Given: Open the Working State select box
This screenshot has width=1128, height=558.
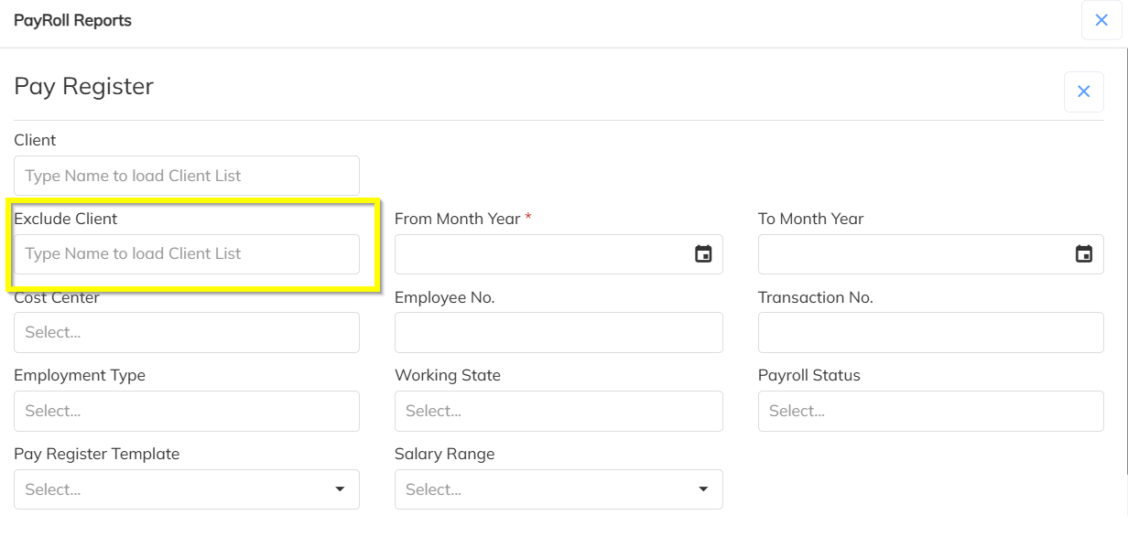Looking at the screenshot, I should point(559,412).
